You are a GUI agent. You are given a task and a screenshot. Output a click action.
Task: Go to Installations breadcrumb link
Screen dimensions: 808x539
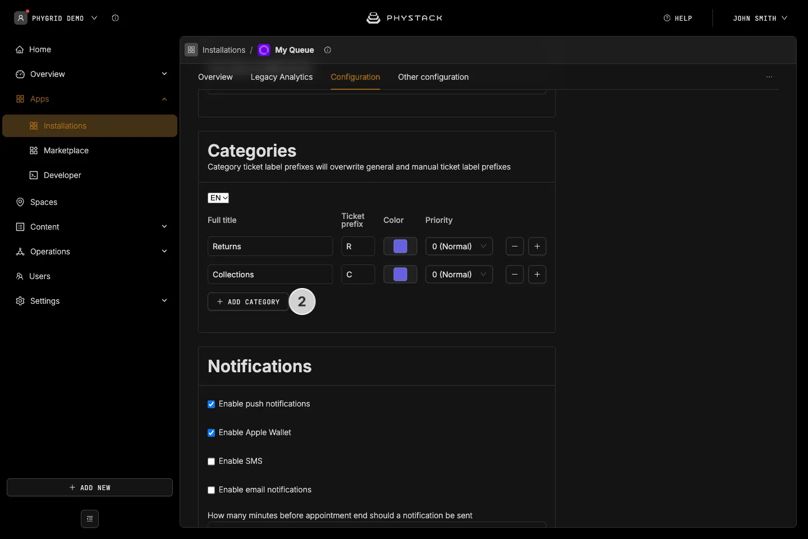tap(224, 50)
